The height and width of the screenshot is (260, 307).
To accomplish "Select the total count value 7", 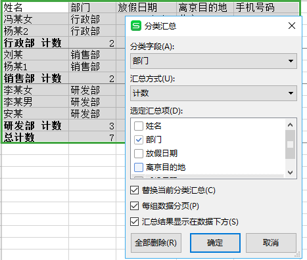I will point(92,137).
